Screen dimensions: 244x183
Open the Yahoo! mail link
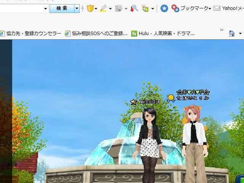[x=229, y=8]
